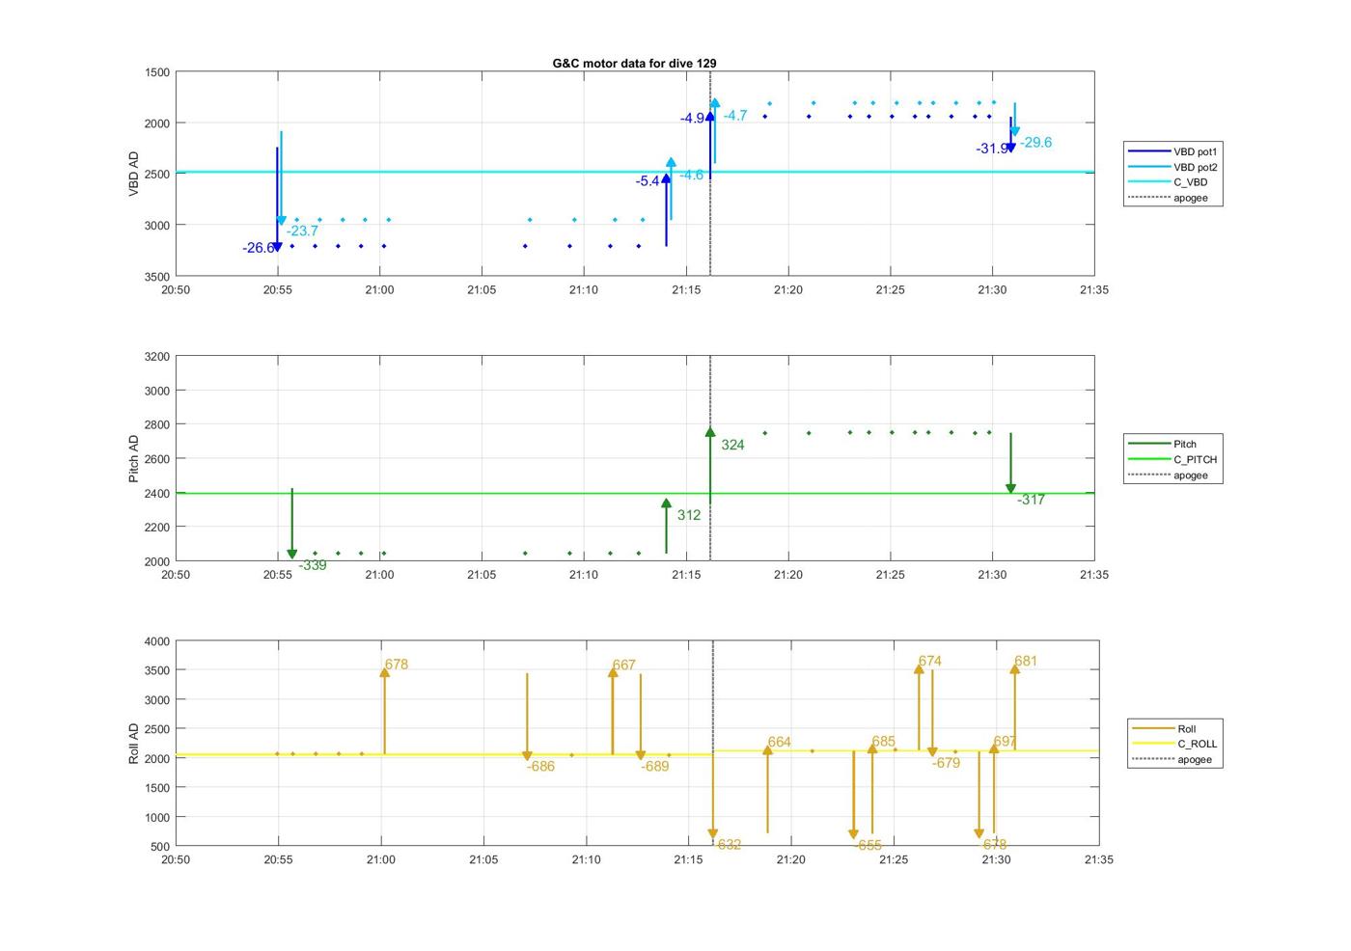Select the "Pitch" legend entry
Screen dimensions: 1351x951
(1163, 444)
